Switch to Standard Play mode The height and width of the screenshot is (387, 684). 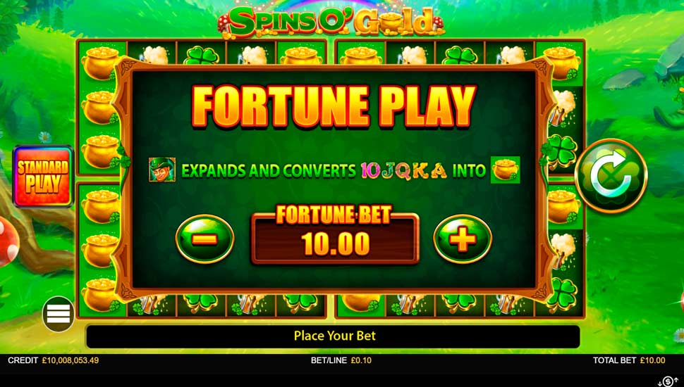(43, 177)
